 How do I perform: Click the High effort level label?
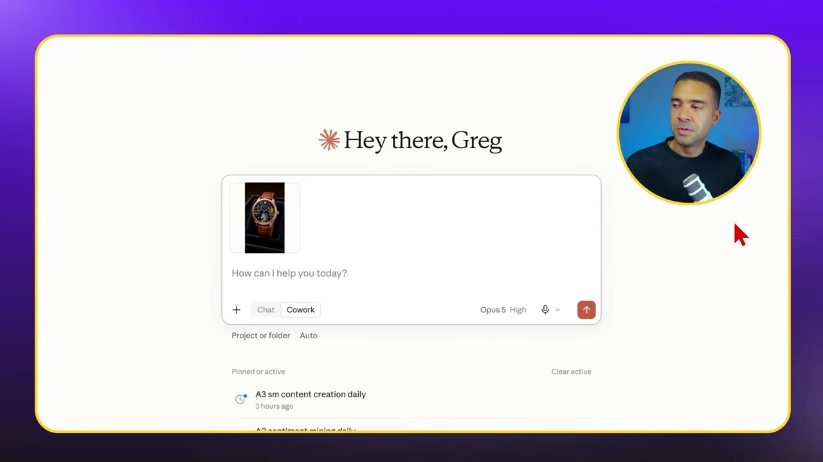[518, 310]
